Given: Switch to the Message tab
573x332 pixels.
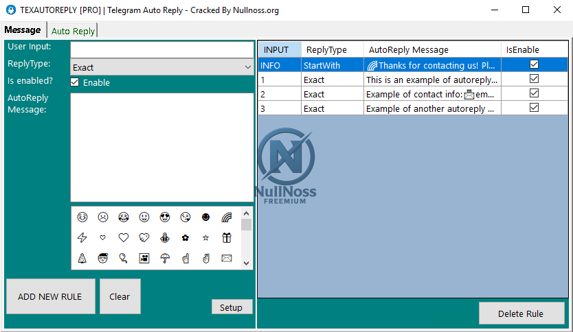Looking at the screenshot, I should pyautogui.click(x=23, y=30).
